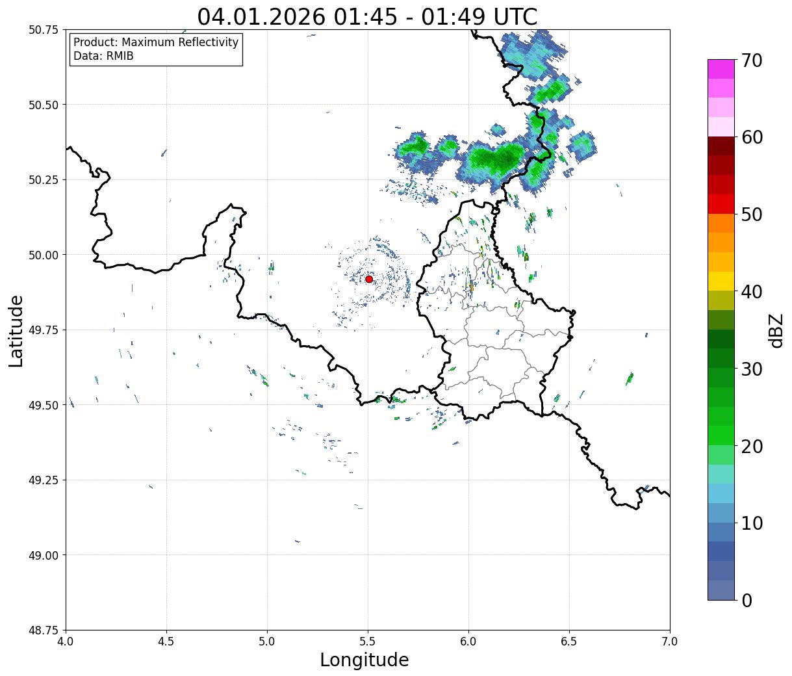Click the Latitude axis label

[16, 330]
